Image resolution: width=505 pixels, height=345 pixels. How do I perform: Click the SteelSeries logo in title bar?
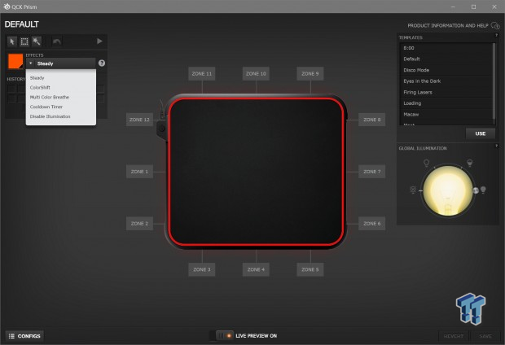(x=7, y=7)
